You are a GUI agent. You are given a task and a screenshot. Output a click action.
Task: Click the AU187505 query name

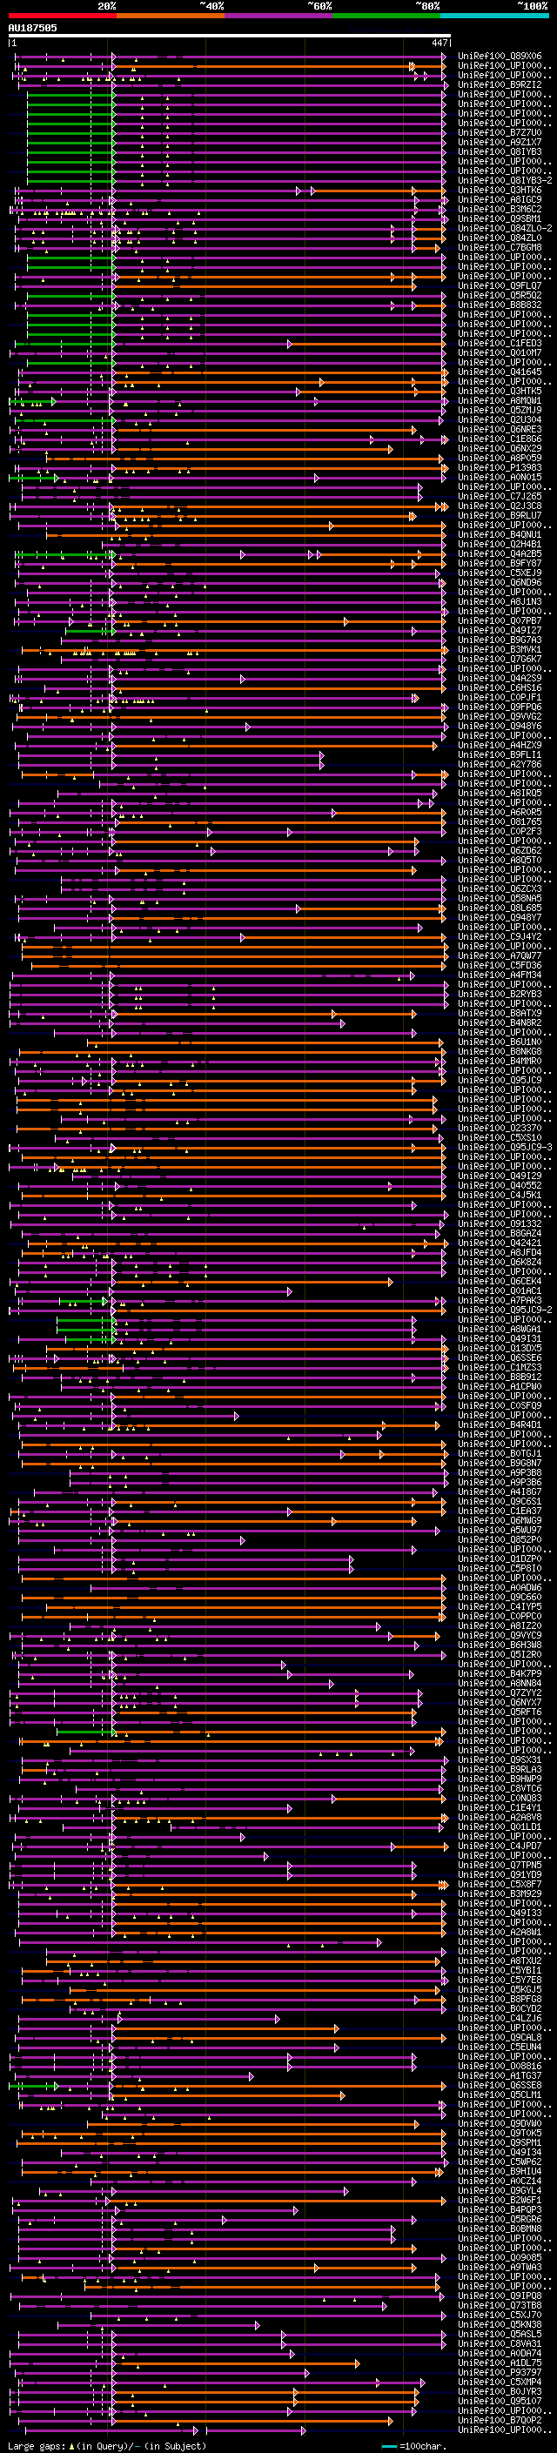coord(32,28)
